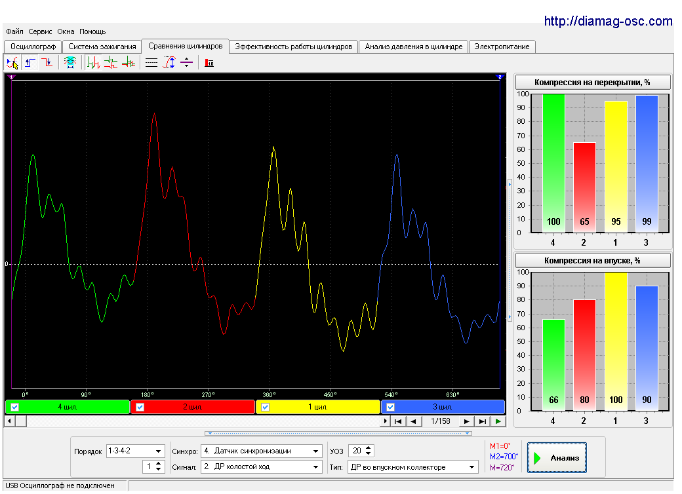Open the Тип sensor type dropdown

point(472,467)
